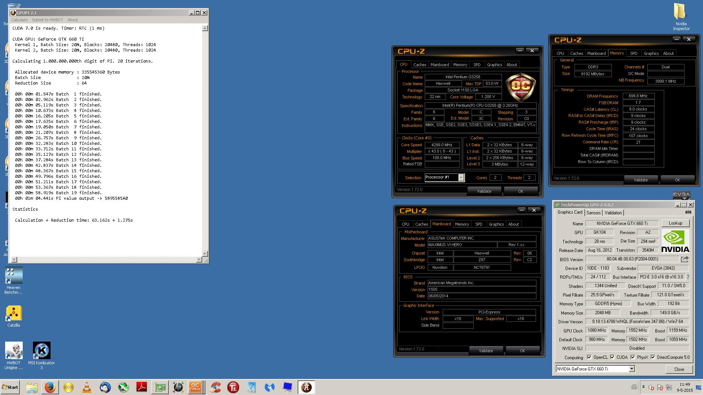
Task: Click OK in CPU-Z Memory window
Action: (677, 180)
